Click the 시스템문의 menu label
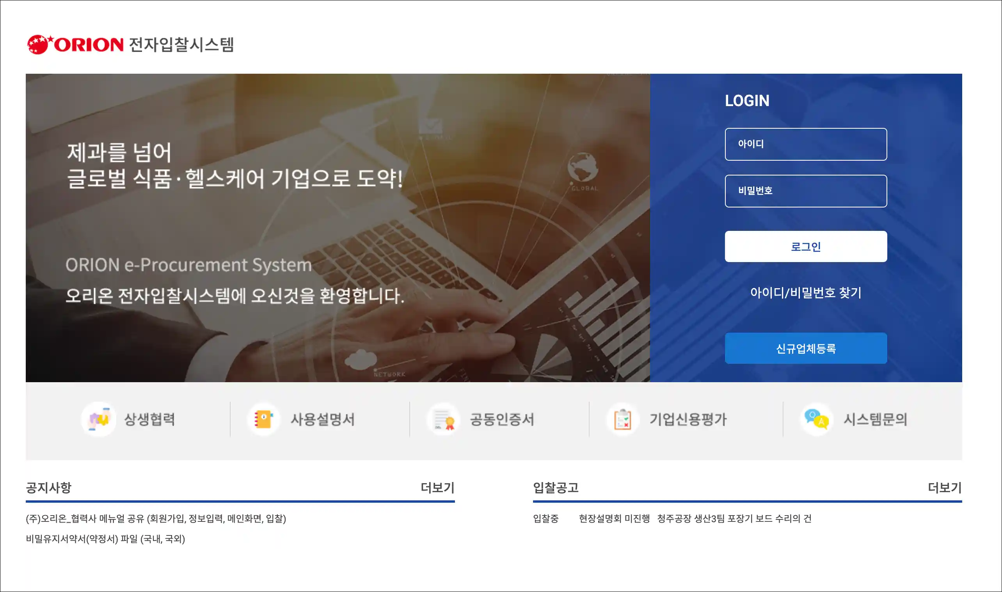1002x592 pixels. 876,419
